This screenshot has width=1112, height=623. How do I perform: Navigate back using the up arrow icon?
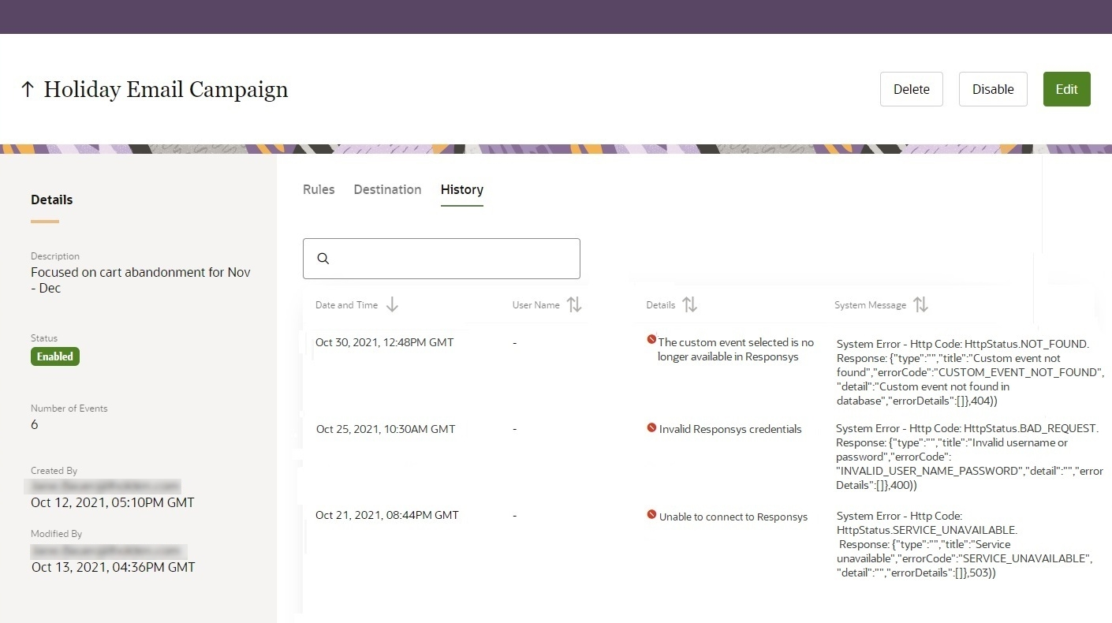point(28,89)
